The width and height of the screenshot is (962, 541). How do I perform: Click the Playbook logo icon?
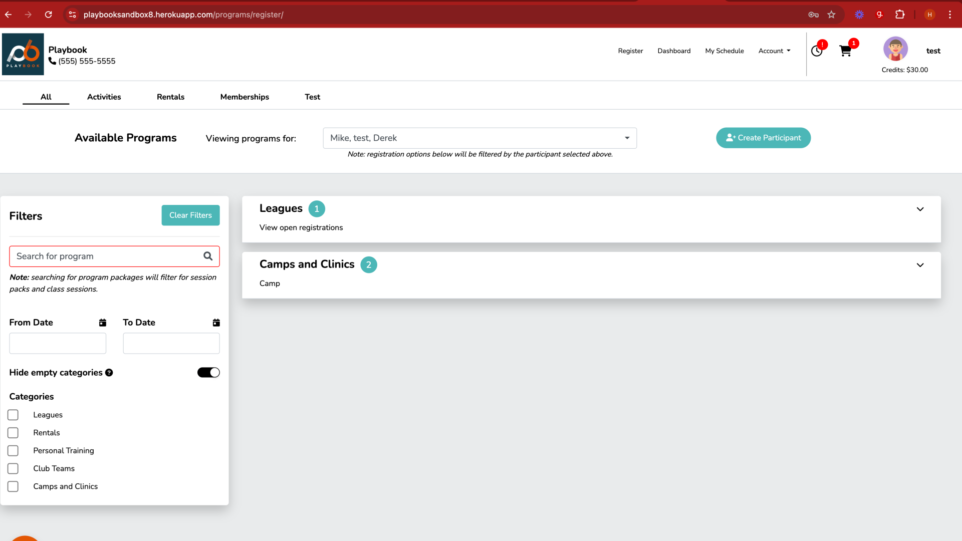pos(23,54)
